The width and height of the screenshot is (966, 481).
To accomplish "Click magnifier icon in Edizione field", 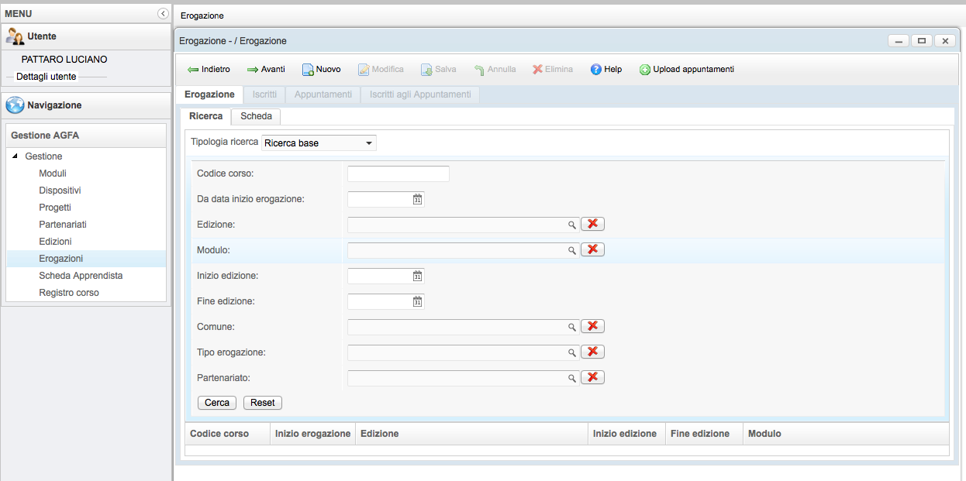I will click(572, 225).
